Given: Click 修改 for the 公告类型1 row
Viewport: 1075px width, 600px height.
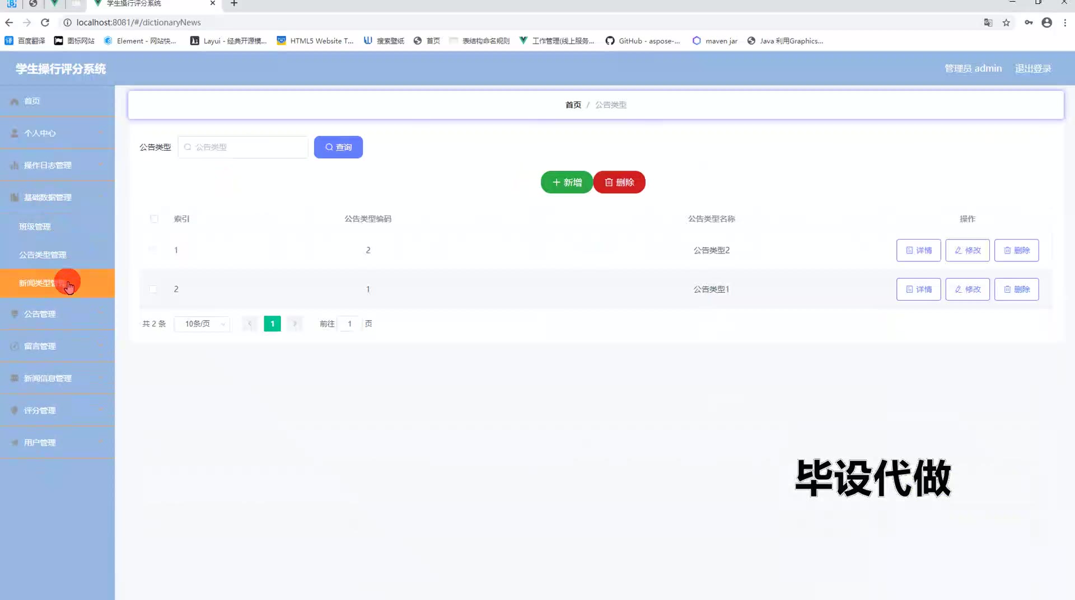Looking at the screenshot, I should tap(968, 289).
